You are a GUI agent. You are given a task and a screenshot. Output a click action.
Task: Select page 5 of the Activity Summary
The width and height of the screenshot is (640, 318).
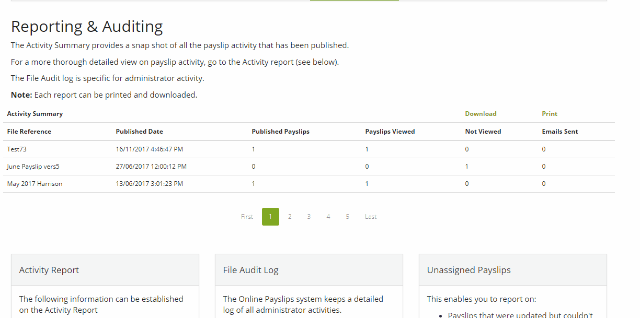coord(347,216)
